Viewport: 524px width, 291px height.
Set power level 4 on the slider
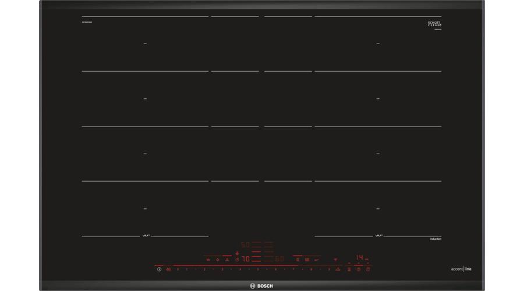coord(240,269)
